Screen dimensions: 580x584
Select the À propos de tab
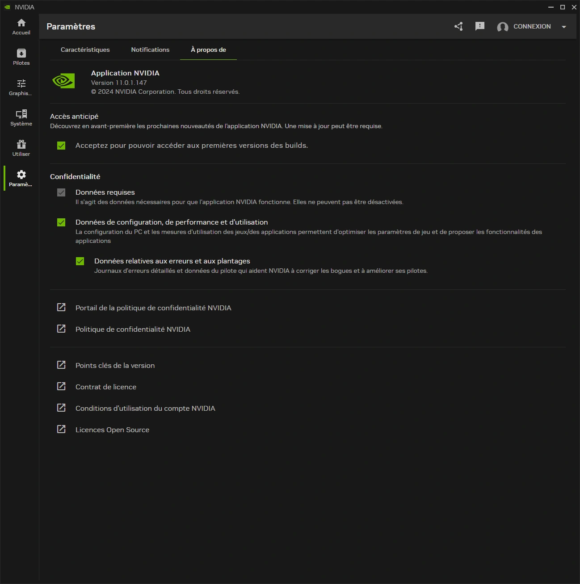coord(208,50)
